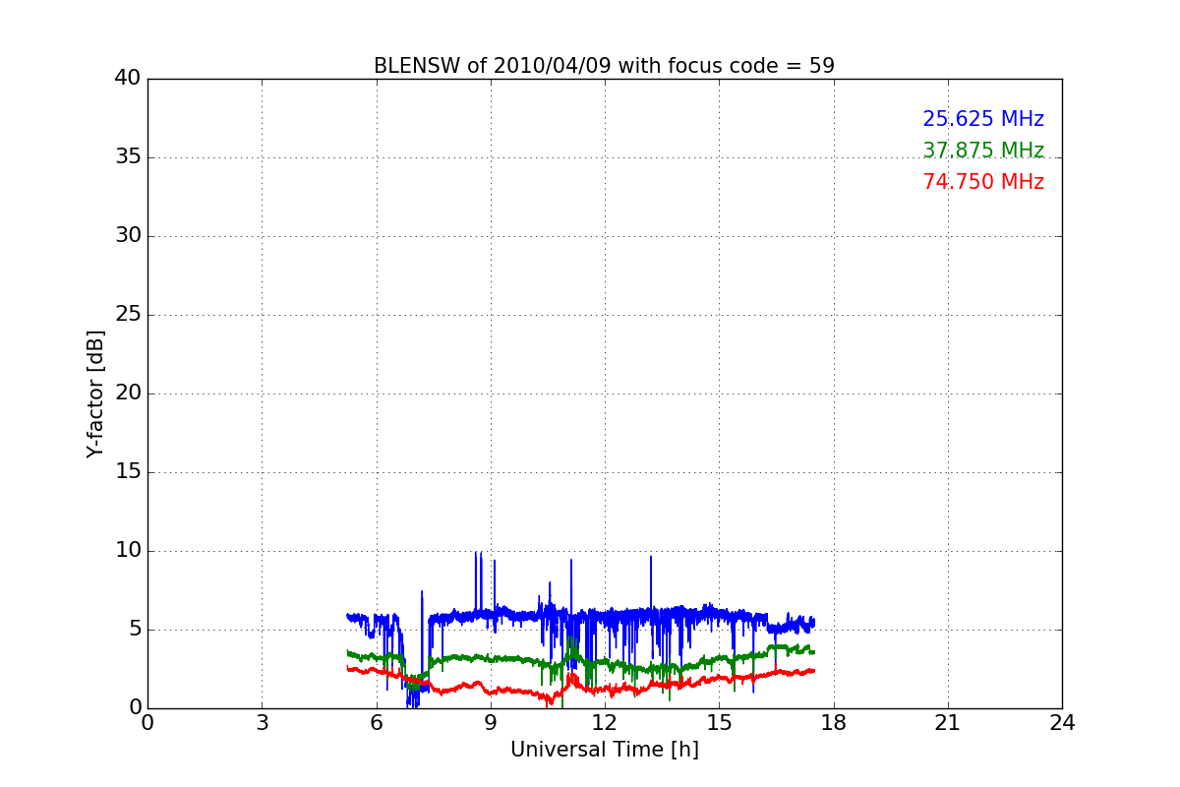Select the red 74.750 MHz legend label
This screenshot has height=787, width=1180.
point(983,182)
